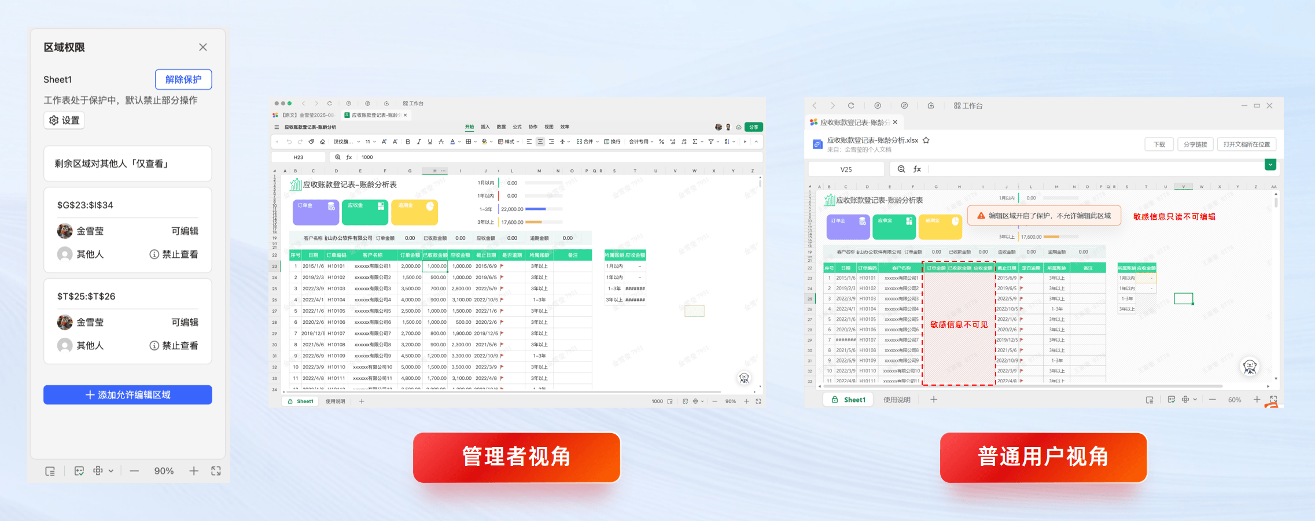Click the percent style icon
The image size is (1315, 521).
pos(661,142)
